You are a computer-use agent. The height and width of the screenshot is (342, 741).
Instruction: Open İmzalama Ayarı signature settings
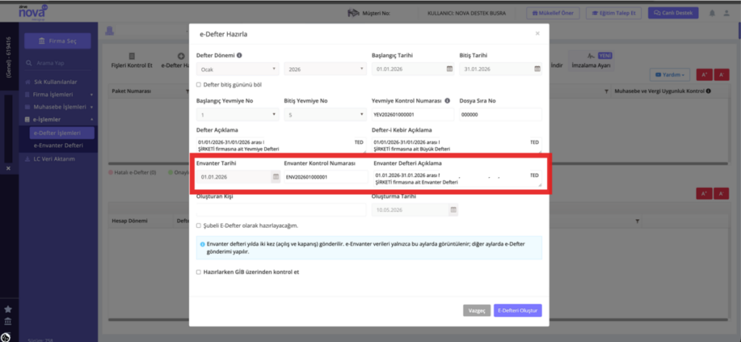coord(590,61)
